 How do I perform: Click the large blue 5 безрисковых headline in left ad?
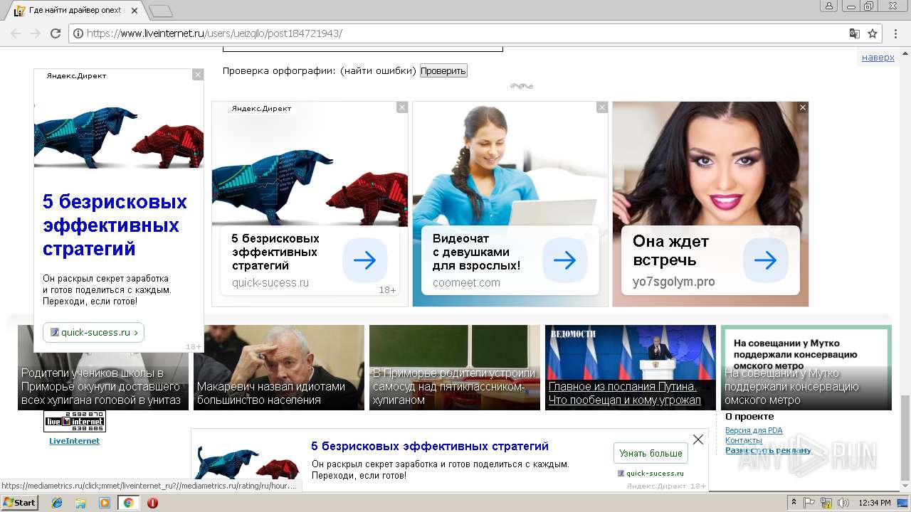115,225
